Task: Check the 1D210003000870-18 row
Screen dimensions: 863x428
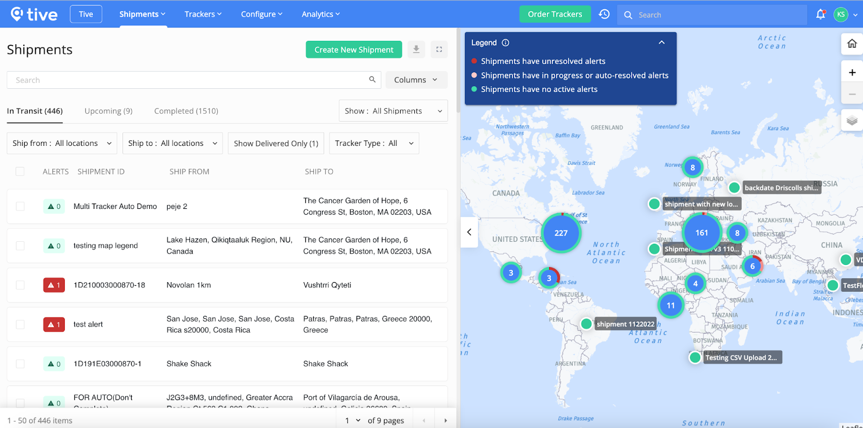Action: coord(20,285)
